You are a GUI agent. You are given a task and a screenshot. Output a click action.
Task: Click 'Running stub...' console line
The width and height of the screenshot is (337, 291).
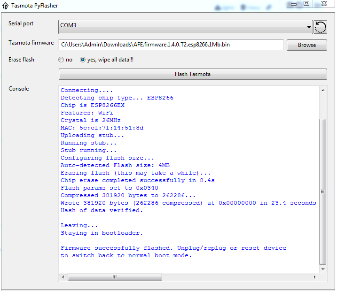pyautogui.click(x=88, y=143)
